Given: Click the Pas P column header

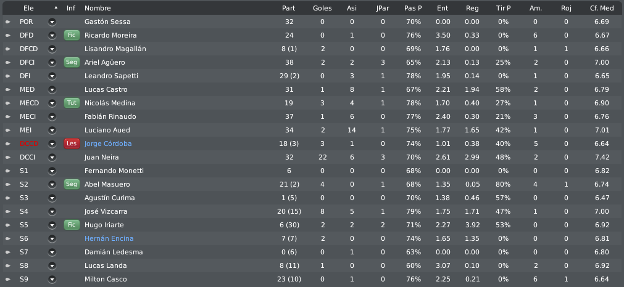Looking at the screenshot, I should [413, 8].
